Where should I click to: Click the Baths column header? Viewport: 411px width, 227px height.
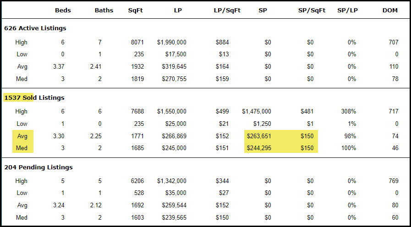104,10
